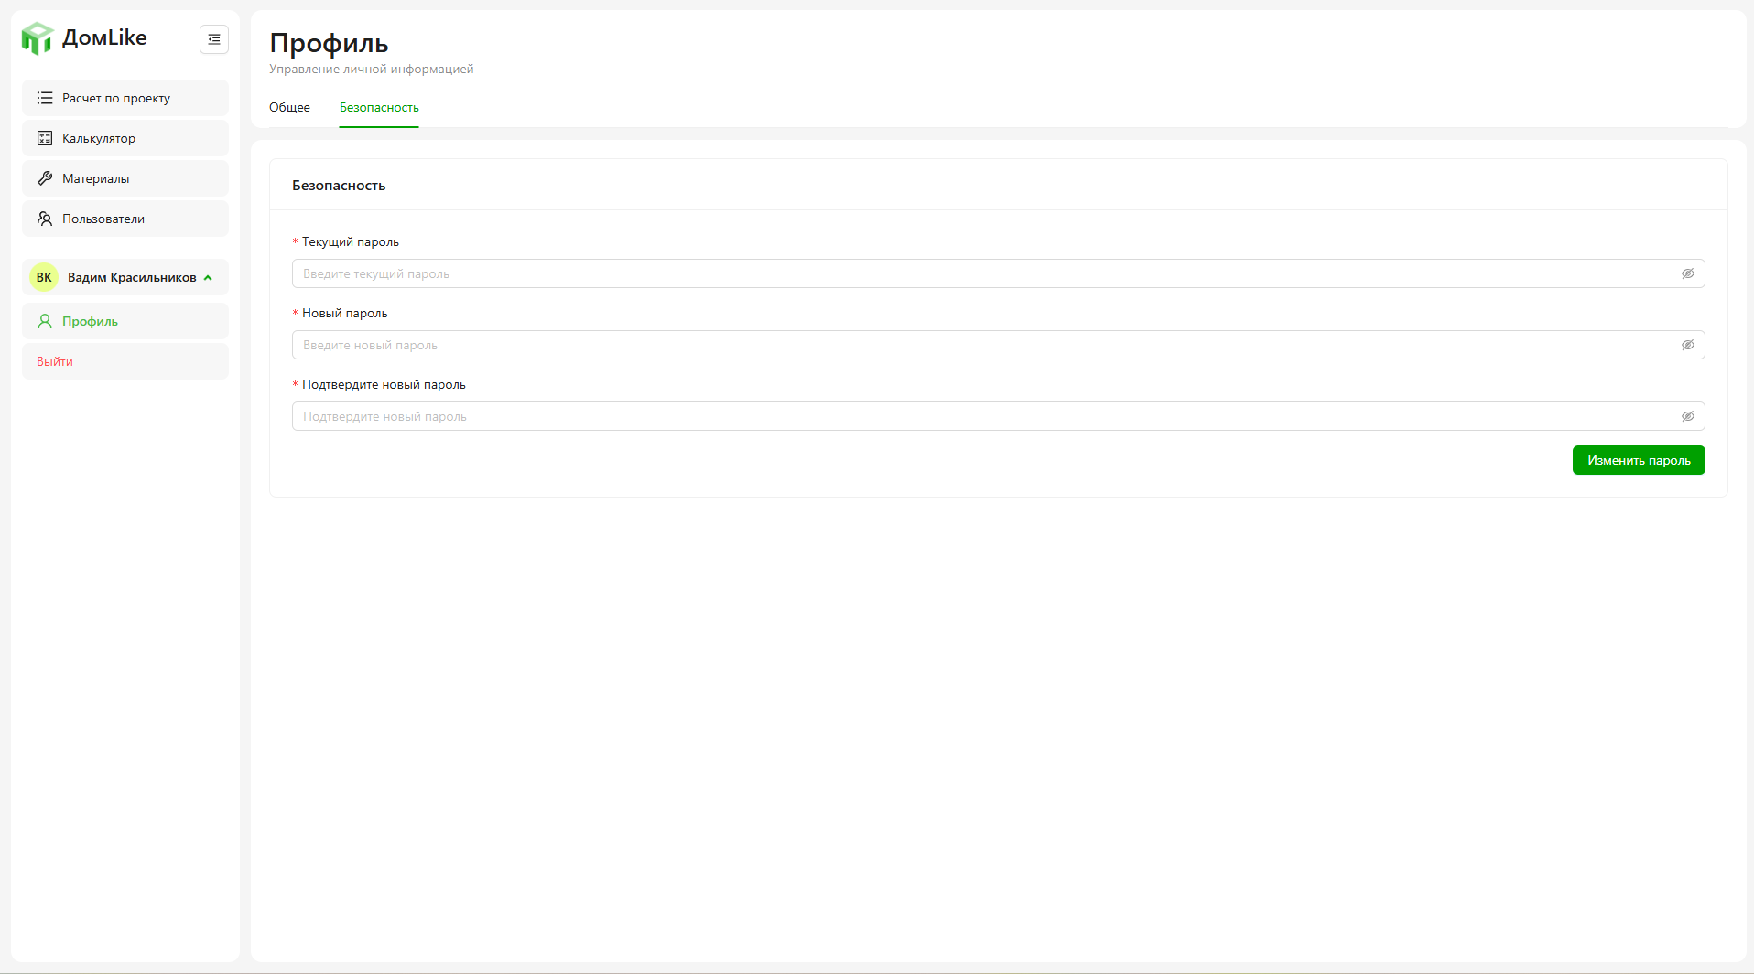Click Выйти to log out
This screenshot has width=1754, height=974.
[55, 361]
